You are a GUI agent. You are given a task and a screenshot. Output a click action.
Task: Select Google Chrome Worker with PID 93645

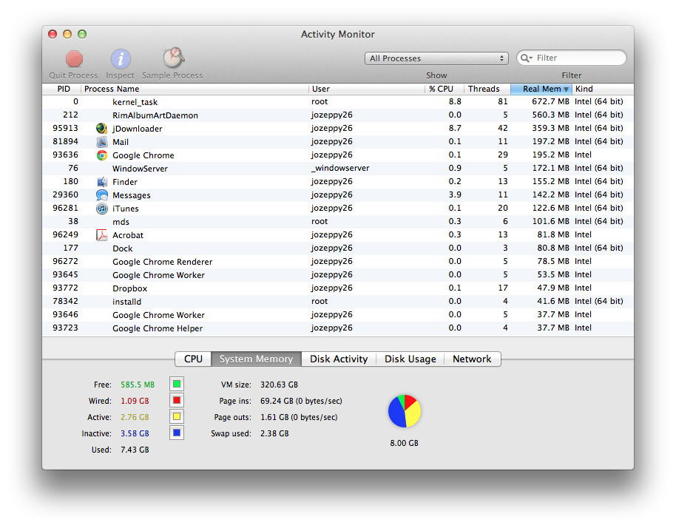click(338, 275)
